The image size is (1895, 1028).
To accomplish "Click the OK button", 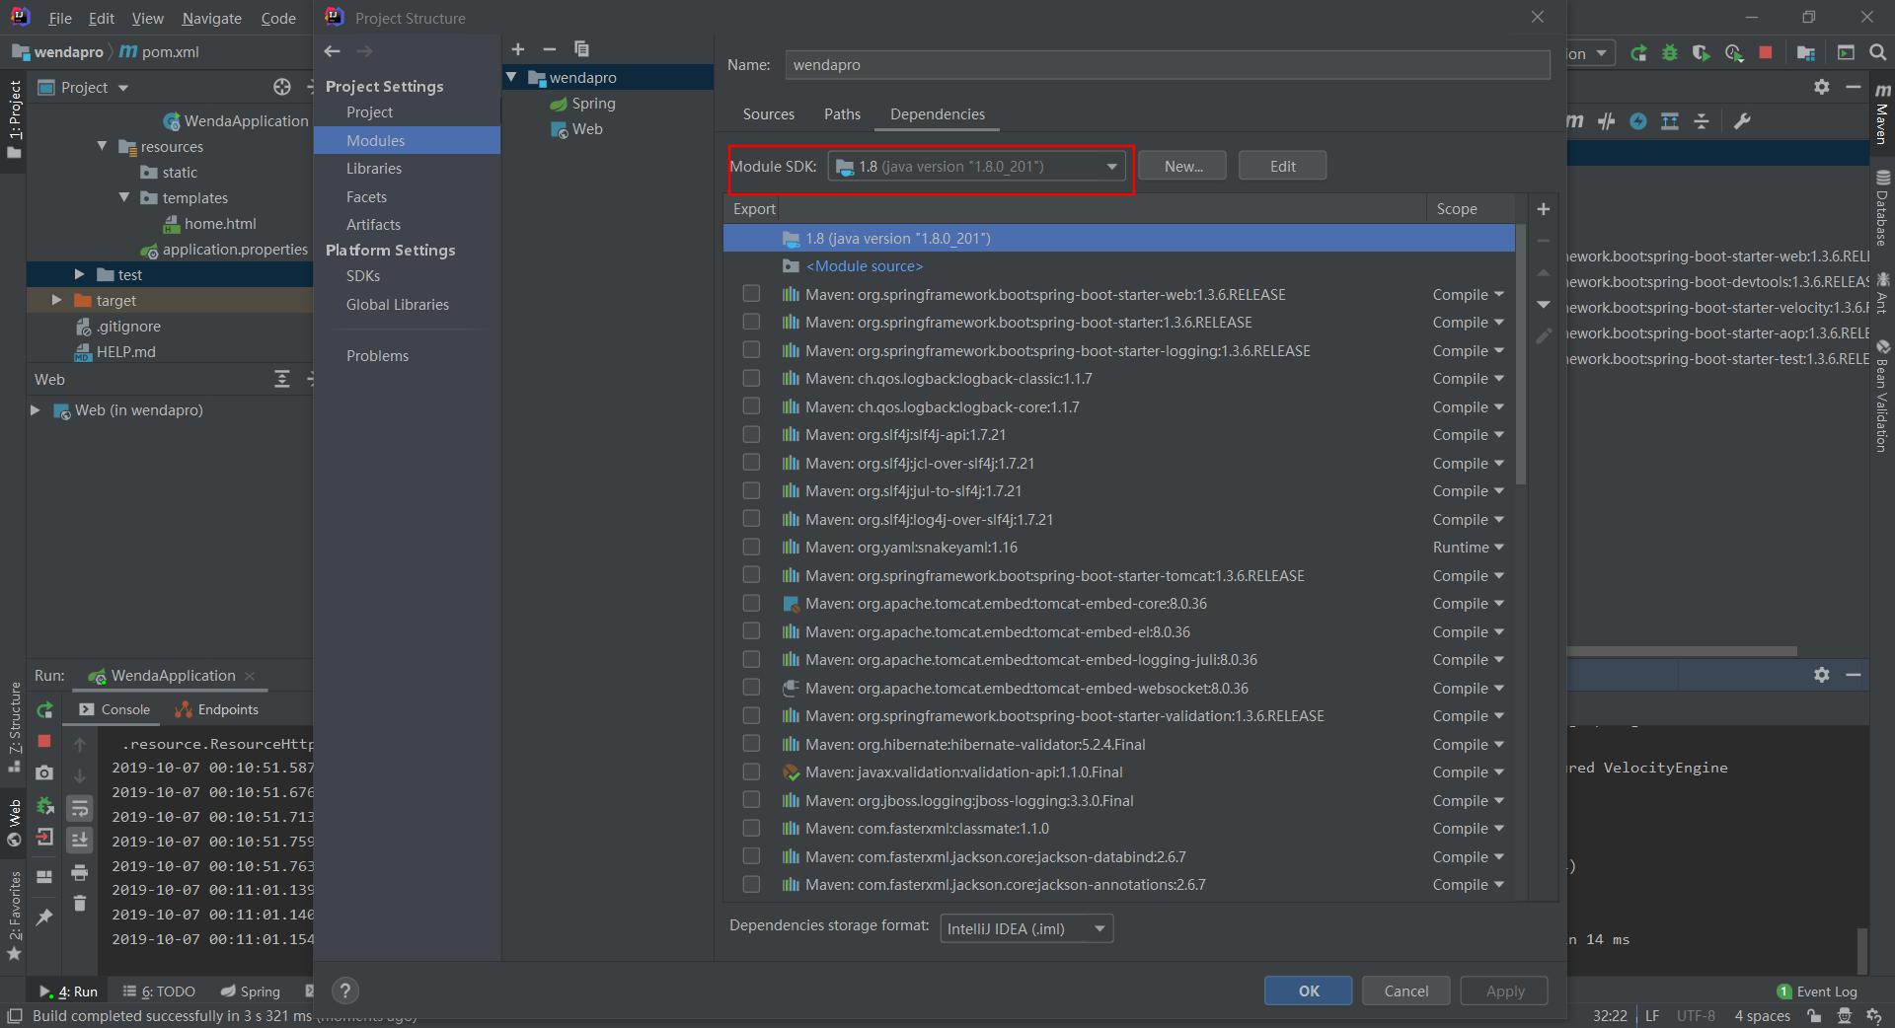I will [x=1309, y=991].
